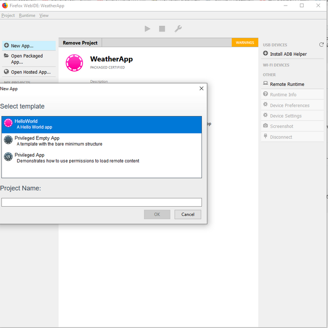Select the Privileged App template
328x328 pixels.
[102, 158]
